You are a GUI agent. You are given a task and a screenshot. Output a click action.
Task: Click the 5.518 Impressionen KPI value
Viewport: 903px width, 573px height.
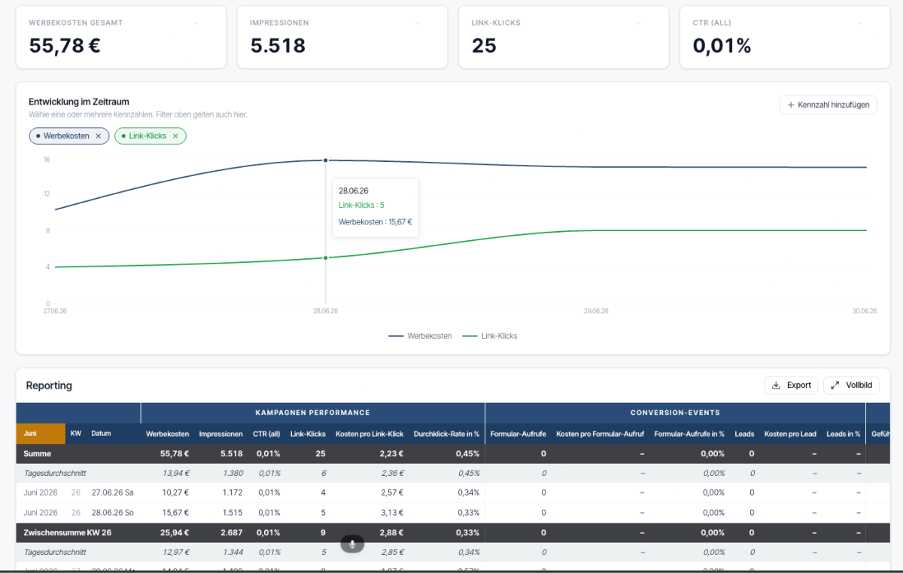coord(278,46)
